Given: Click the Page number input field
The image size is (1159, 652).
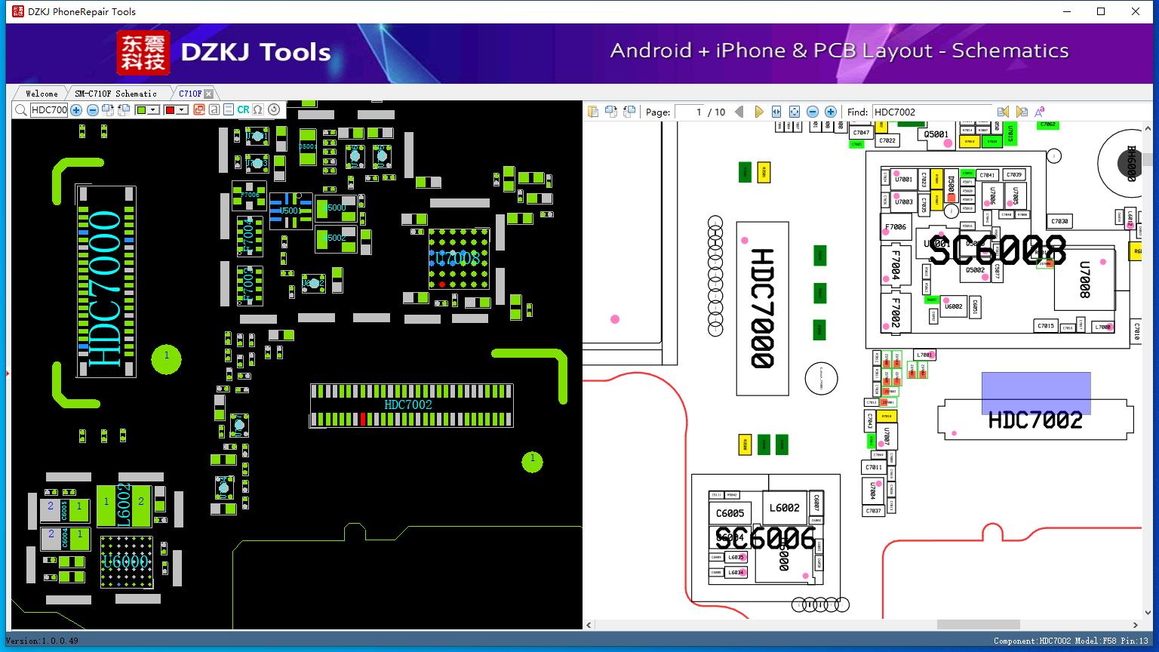Looking at the screenshot, I should pyautogui.click(x=690, y=112).
